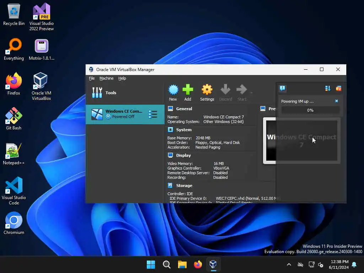Open the Windows Start menu
The height and width of the screenshot is (273, 364).
[151, 264]
